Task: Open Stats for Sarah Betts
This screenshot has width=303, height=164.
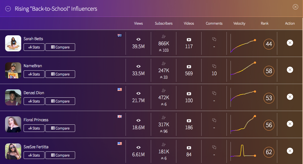Action: pos(34,47)
